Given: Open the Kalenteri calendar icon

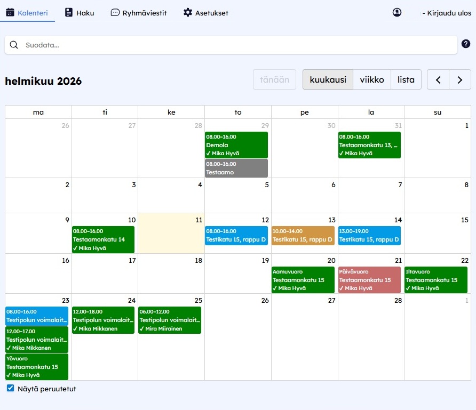Looking at the screenshot, I should (x=9, y=12).
